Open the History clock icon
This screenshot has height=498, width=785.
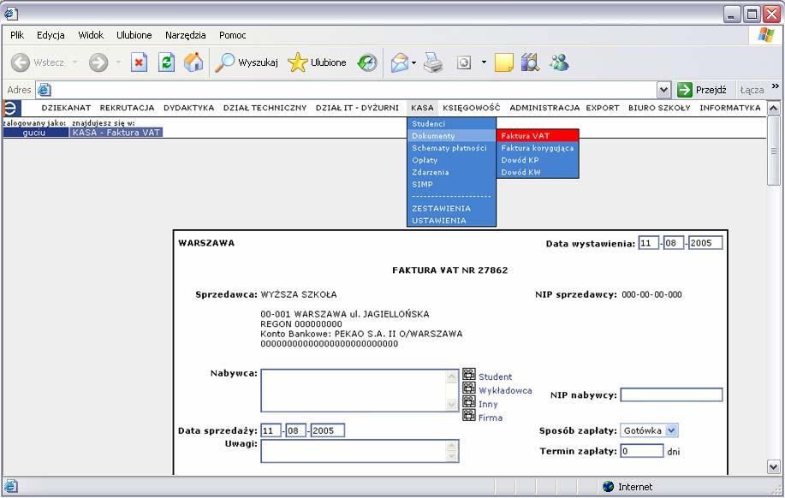click(367, 62)
